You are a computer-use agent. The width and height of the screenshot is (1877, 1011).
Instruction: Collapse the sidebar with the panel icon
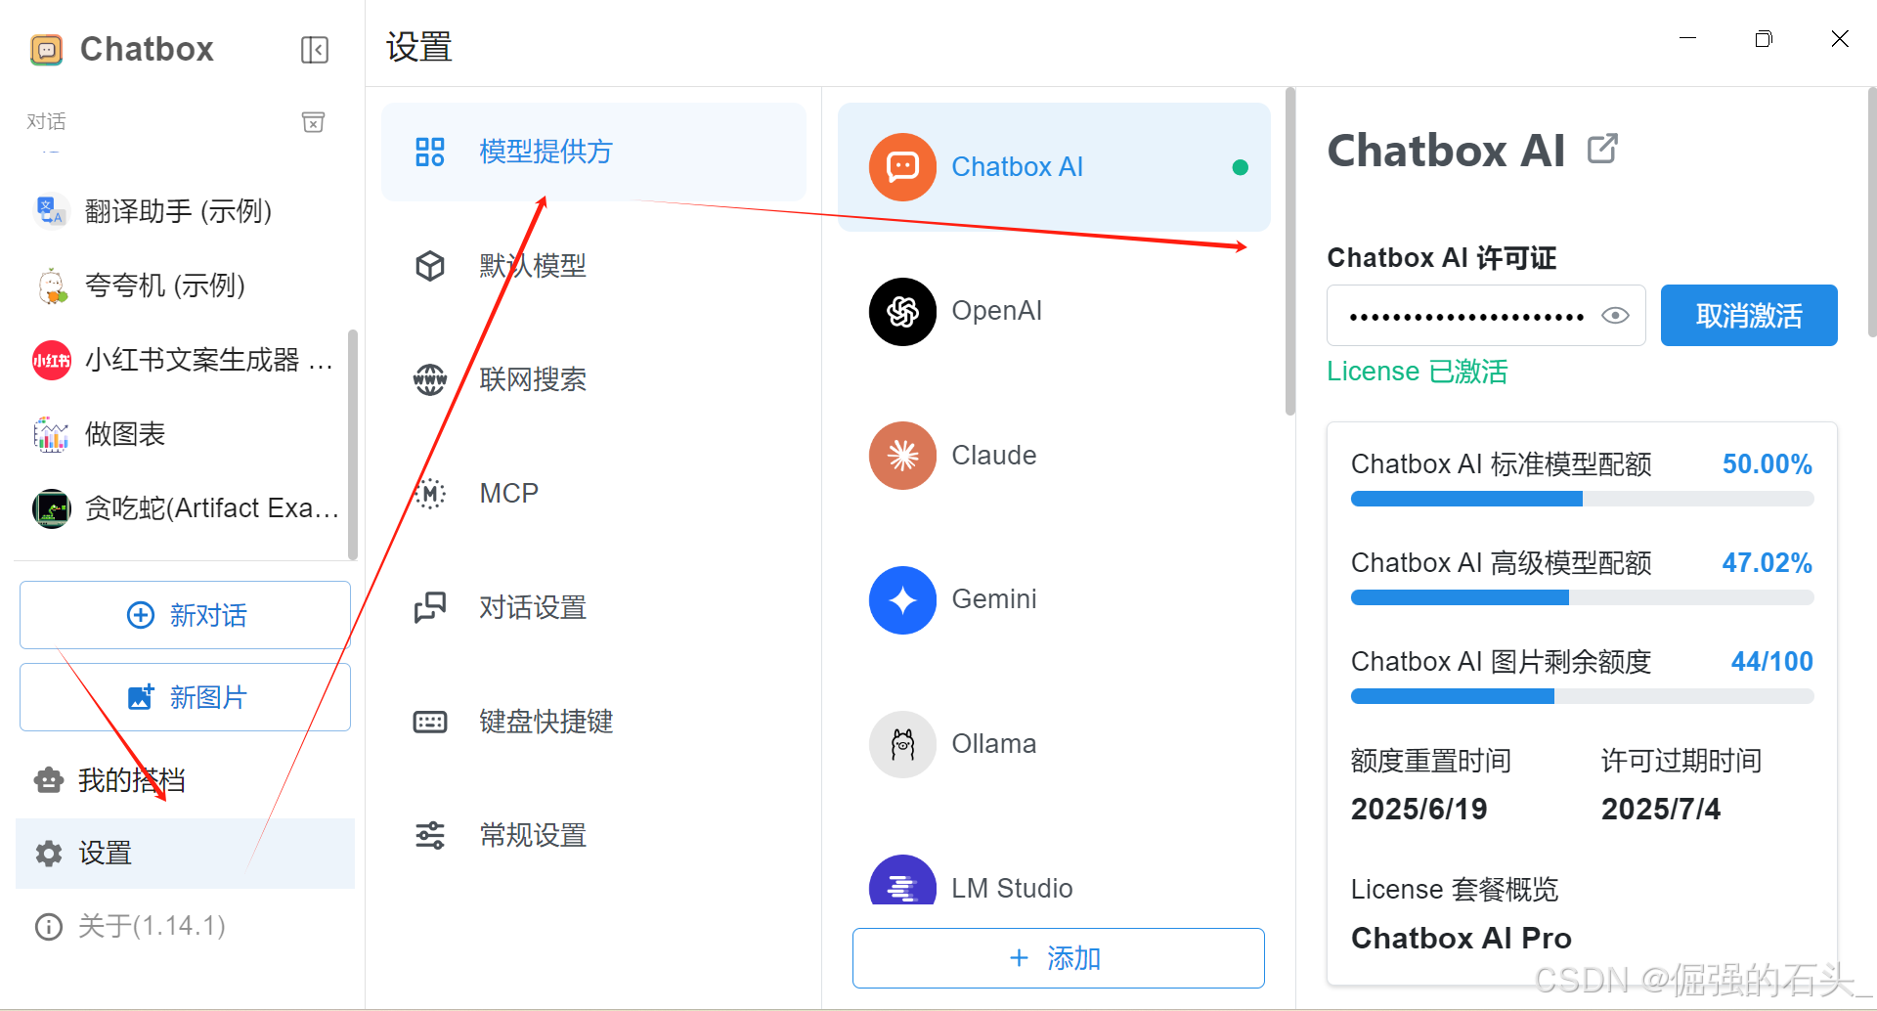(x=315, y=50)
